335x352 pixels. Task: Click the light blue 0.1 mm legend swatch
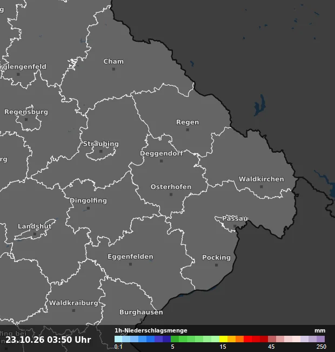(x=118, y=339)
